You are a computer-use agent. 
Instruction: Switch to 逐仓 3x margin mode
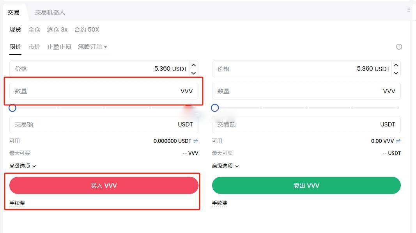(57, 30)
